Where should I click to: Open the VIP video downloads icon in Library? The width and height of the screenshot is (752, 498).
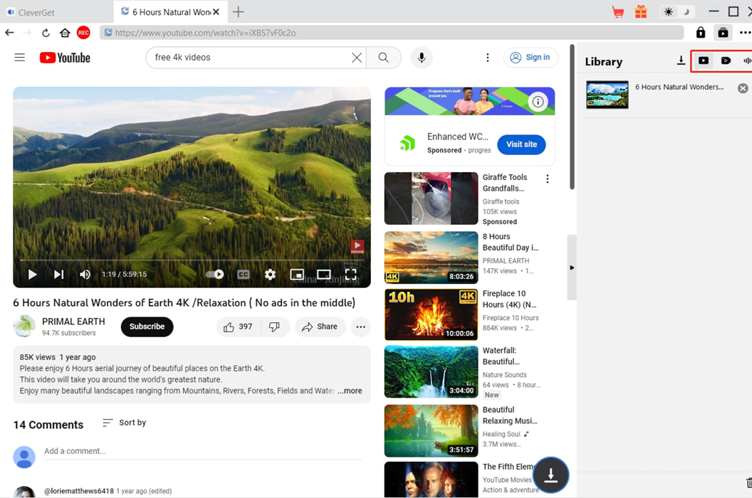click(x=726, y=60)
